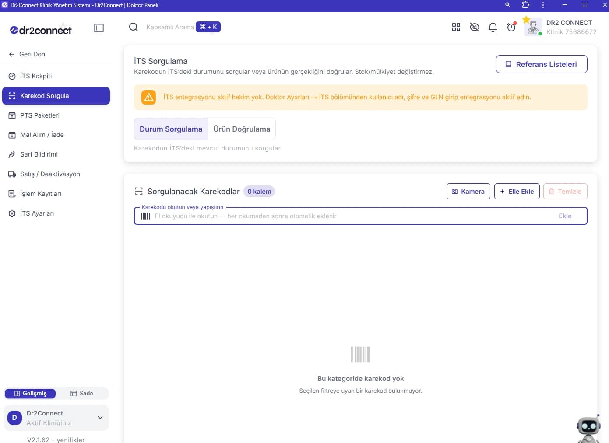Click the ⌘+K shortcut badge
This screenshot has height=443, width=609.
208,27
